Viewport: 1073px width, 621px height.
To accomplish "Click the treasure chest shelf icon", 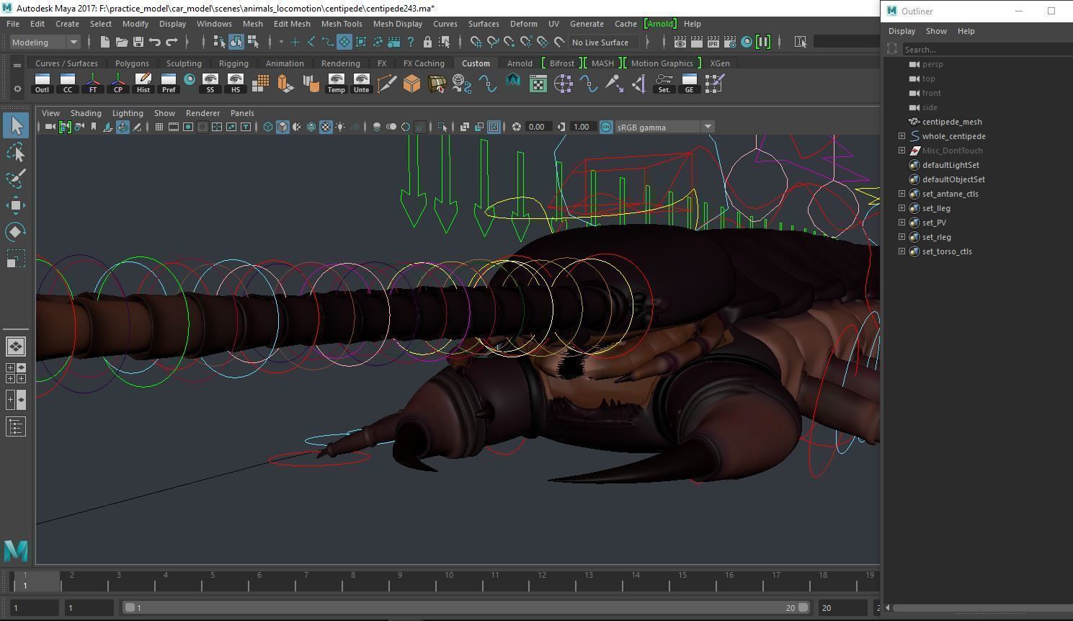I will (x=437, y=84).
